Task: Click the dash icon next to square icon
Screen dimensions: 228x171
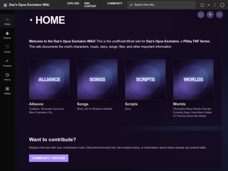Action: pos(209,5)
